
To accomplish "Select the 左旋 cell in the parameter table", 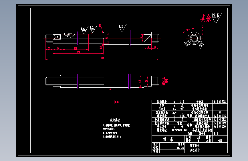I will pos(180,123).
